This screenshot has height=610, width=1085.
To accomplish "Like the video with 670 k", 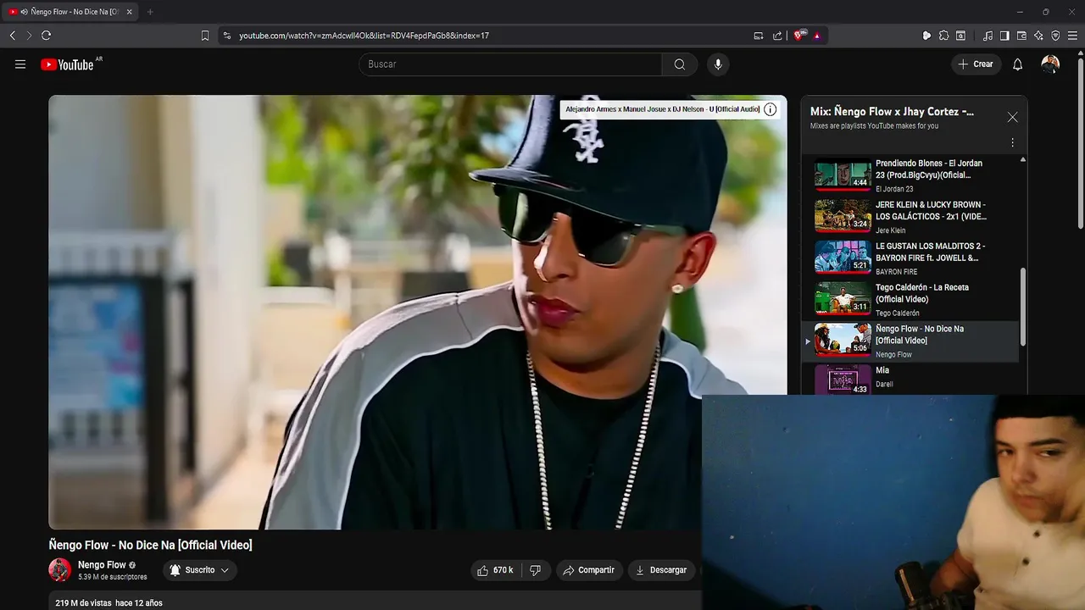I will pyautogui.click(x=495, y=570).
